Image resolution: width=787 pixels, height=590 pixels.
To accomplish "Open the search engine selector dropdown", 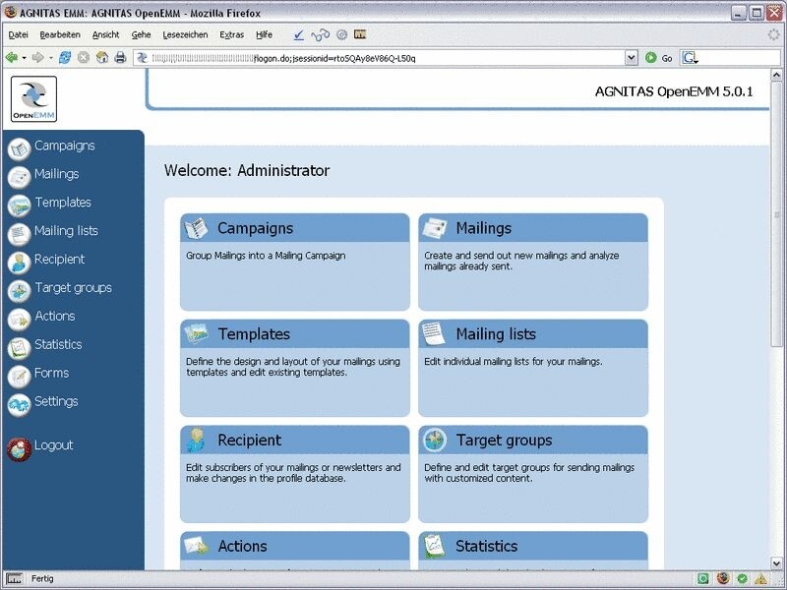I will 691,58.
